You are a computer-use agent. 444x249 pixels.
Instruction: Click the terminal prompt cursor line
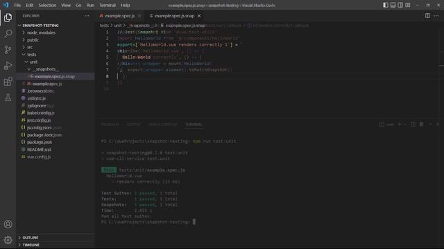coord(148,222)
